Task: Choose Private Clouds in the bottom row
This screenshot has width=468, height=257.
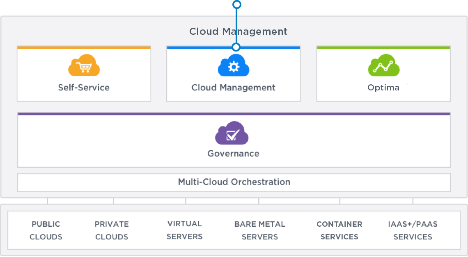Action: pyautogui.click(x=112, y=230)
